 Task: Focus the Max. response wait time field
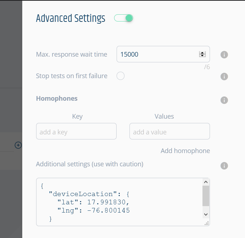pyautogui.click(x=163, y=54)
